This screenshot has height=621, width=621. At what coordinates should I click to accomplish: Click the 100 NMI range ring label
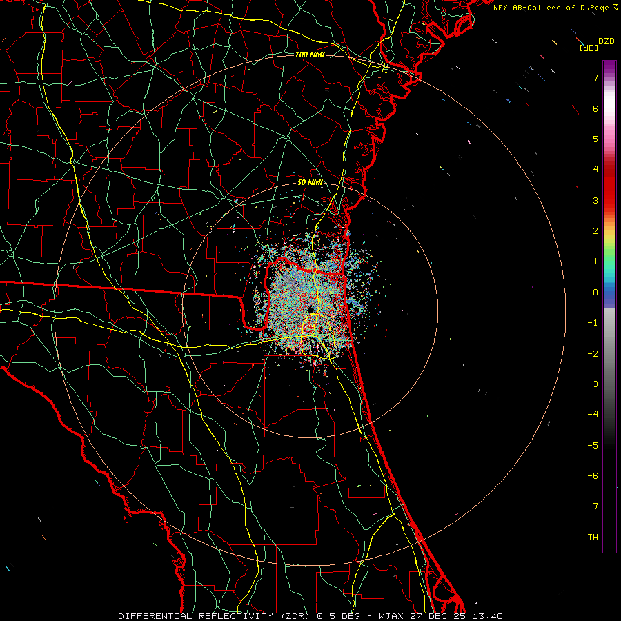[310, 55]
